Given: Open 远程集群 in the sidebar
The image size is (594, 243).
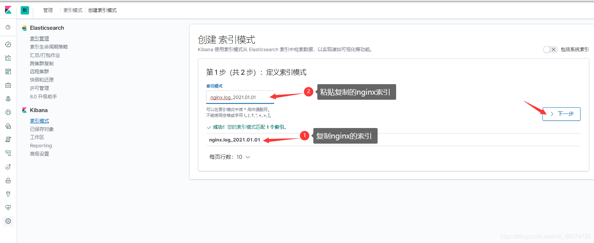Looking at the screenshot, I should pos(39,71).
